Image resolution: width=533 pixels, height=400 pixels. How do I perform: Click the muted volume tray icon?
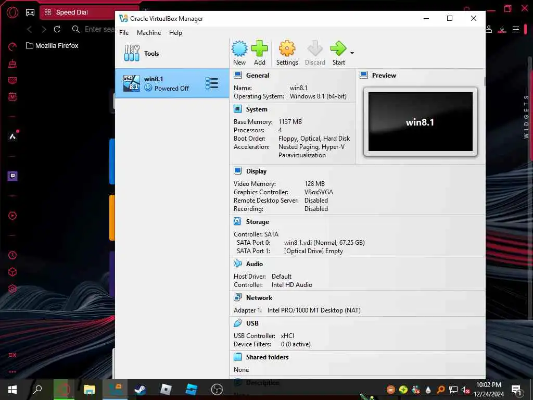pos(465,390)
